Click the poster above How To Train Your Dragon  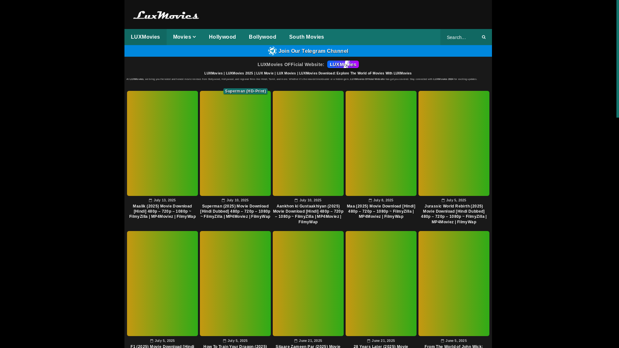[235, 284]
